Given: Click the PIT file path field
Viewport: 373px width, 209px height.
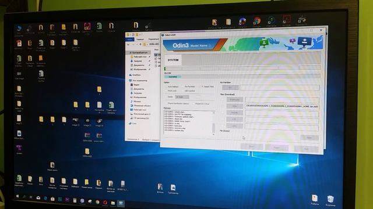Looking at the screenshot, I should click(280, 88).
